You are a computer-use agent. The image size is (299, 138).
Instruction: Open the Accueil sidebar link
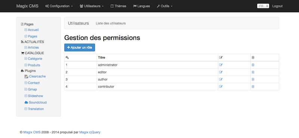pos(33,30)
